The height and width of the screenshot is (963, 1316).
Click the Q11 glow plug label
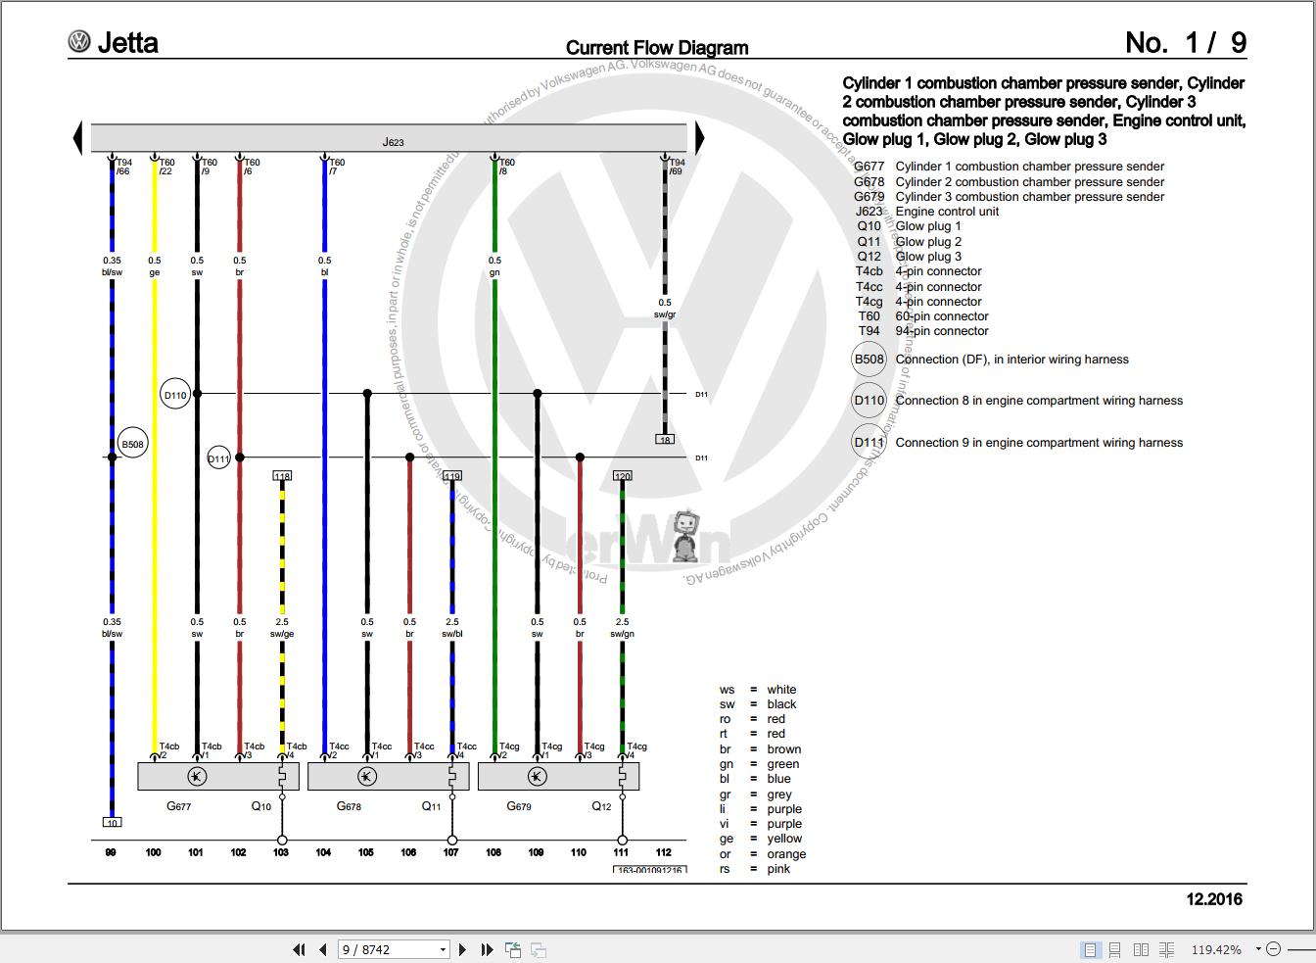431,806
